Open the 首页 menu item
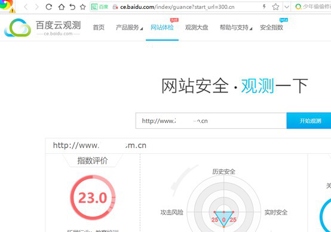 point(99,27)
